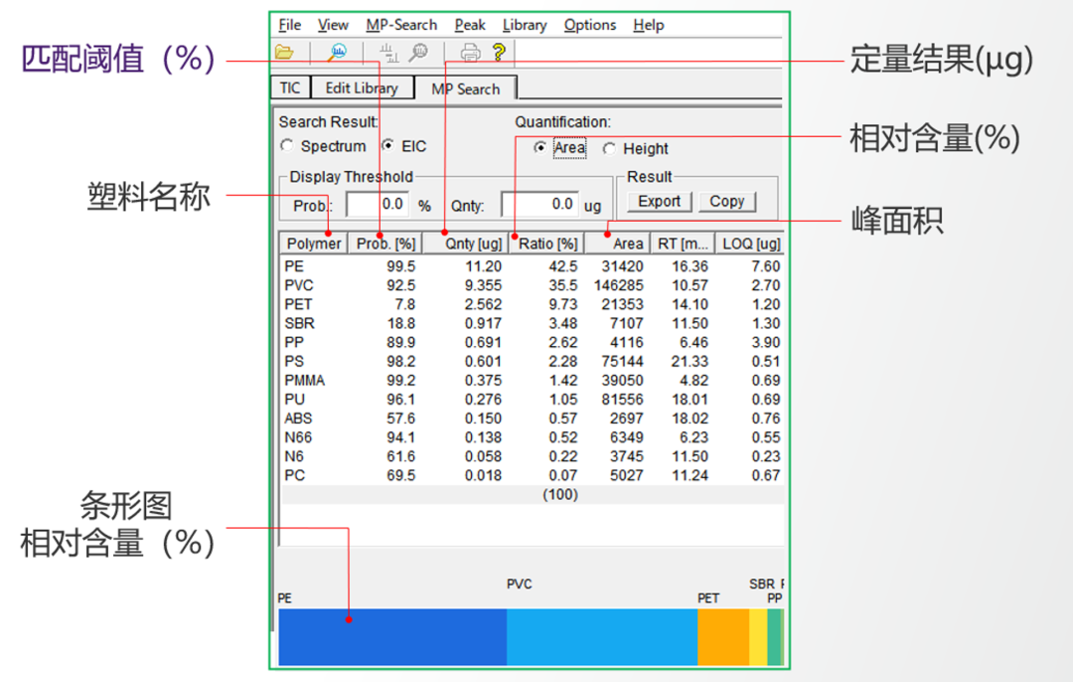Click the Export result button
Viewport: 1073px width, 682px height.
[x=660, y=201]
